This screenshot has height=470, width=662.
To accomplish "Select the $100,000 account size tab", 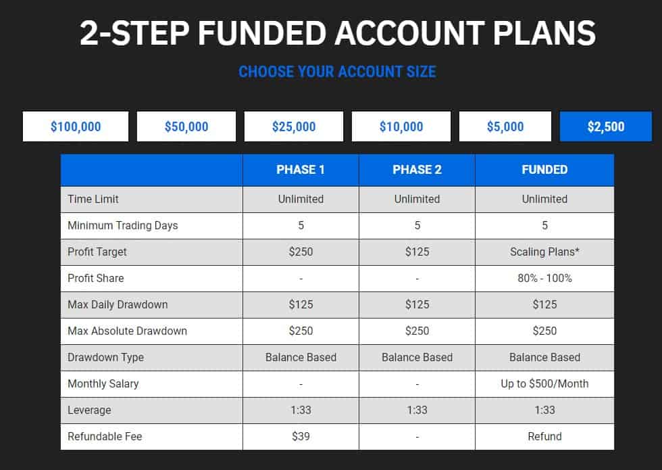I will [x=76, y=126].
